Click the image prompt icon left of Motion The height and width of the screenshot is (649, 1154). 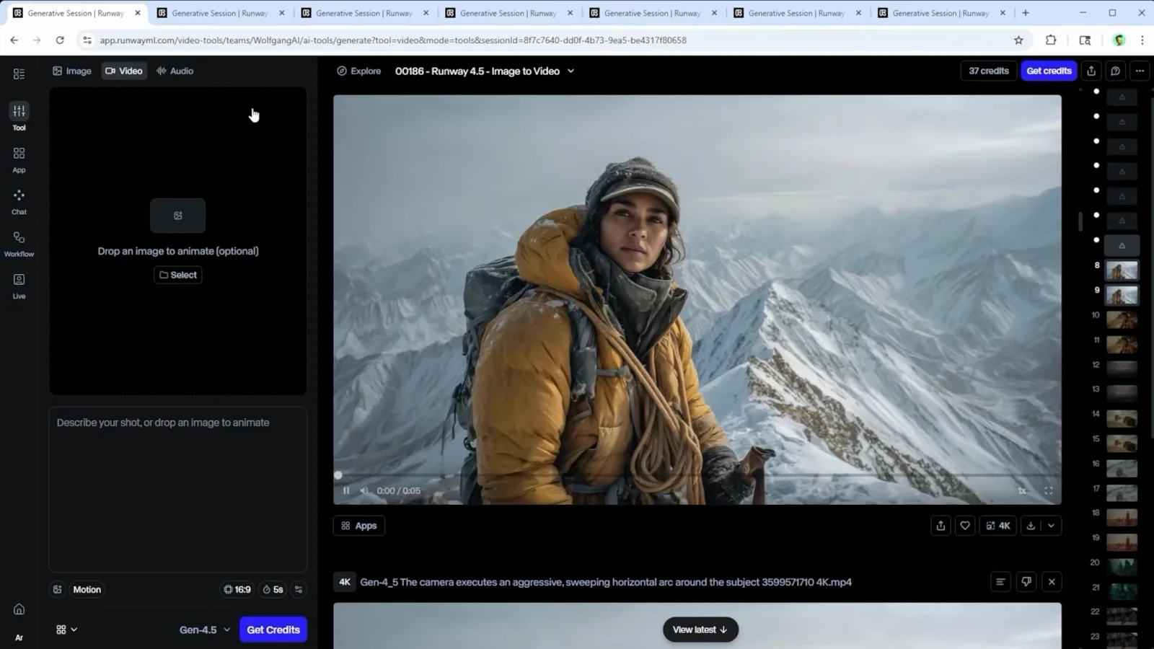pos(58,589)
